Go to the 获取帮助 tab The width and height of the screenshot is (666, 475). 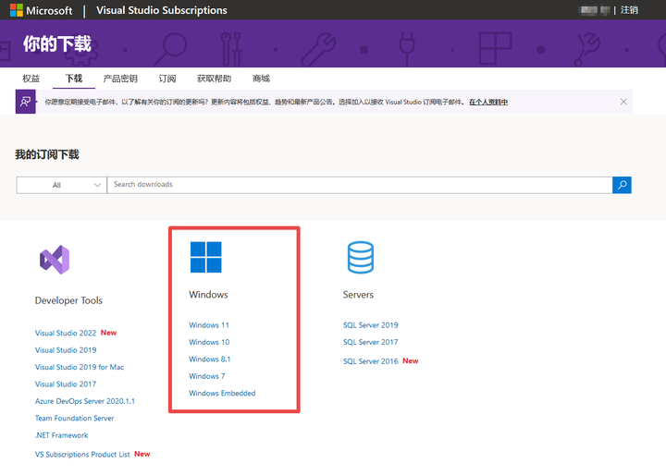pyautogui.click(x=214, y=79)
